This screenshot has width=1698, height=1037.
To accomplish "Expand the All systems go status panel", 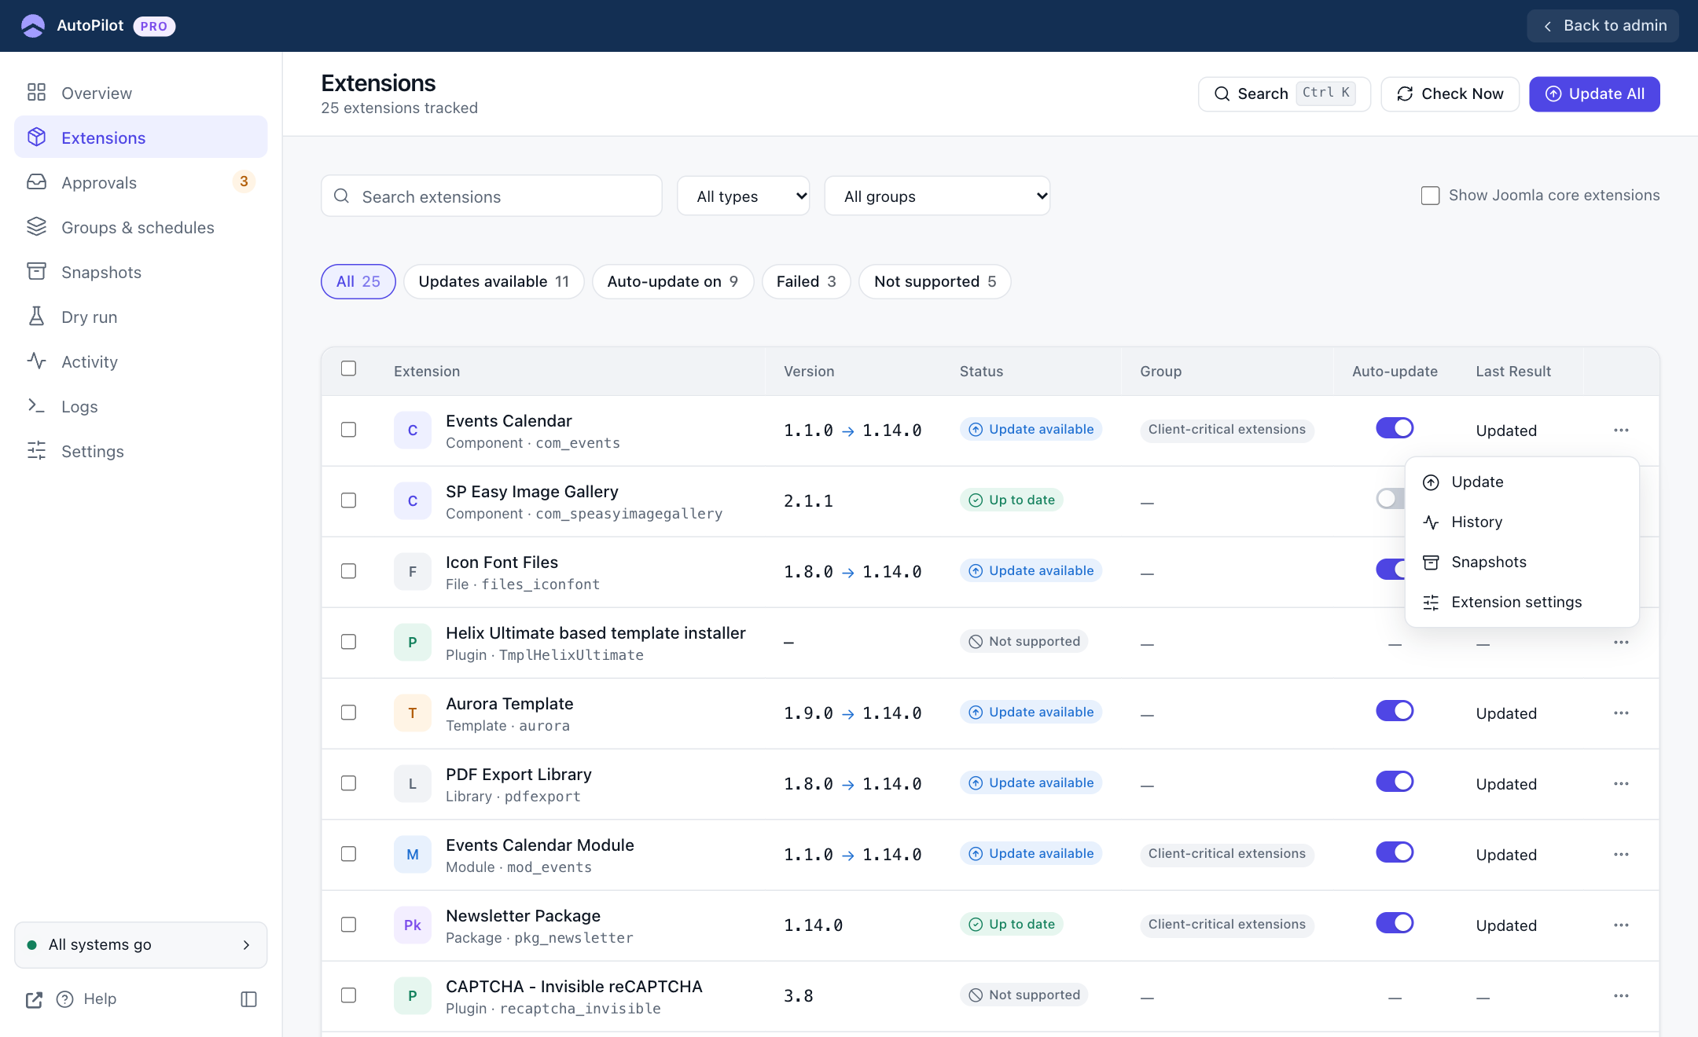I will click(141, 945).
